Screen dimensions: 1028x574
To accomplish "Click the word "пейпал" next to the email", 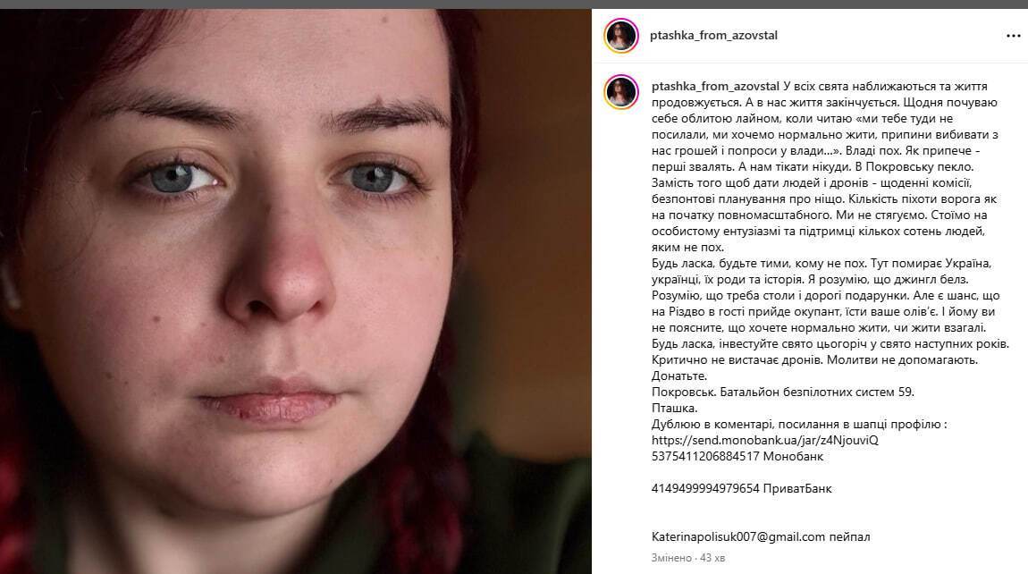I will pyautogui.click(x=849, y=536).
